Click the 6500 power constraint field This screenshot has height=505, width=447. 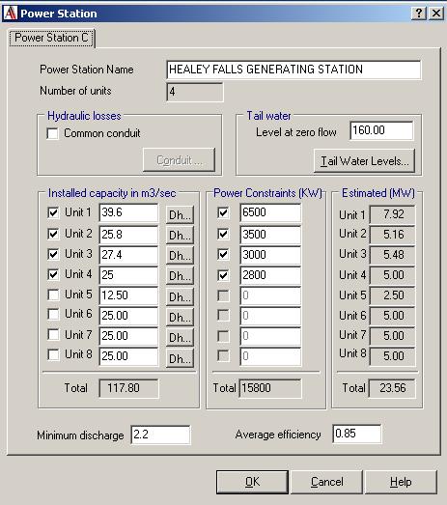(x=270, y=212)
